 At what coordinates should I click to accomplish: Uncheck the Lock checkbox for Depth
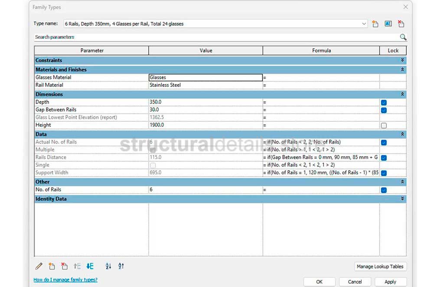pyautogui.click(x=384, y=103)
